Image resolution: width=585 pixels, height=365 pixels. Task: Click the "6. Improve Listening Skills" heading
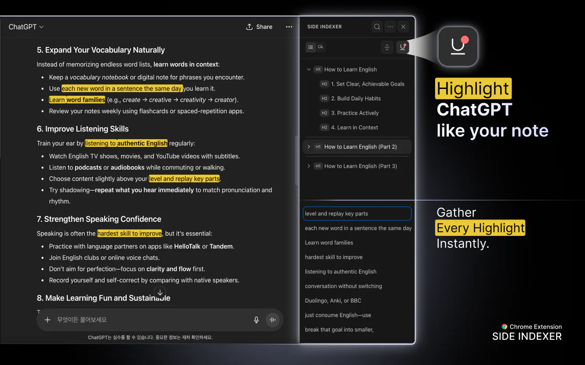83,129
